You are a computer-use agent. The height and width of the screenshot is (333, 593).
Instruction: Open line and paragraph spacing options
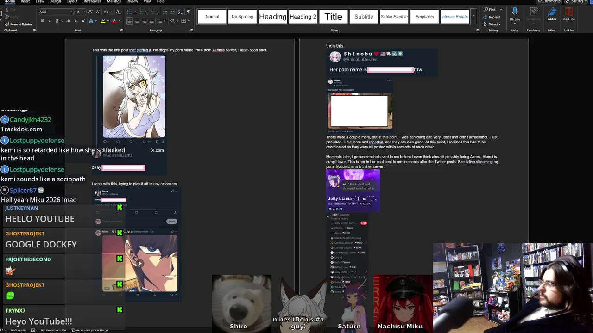(x=160, y=21)
